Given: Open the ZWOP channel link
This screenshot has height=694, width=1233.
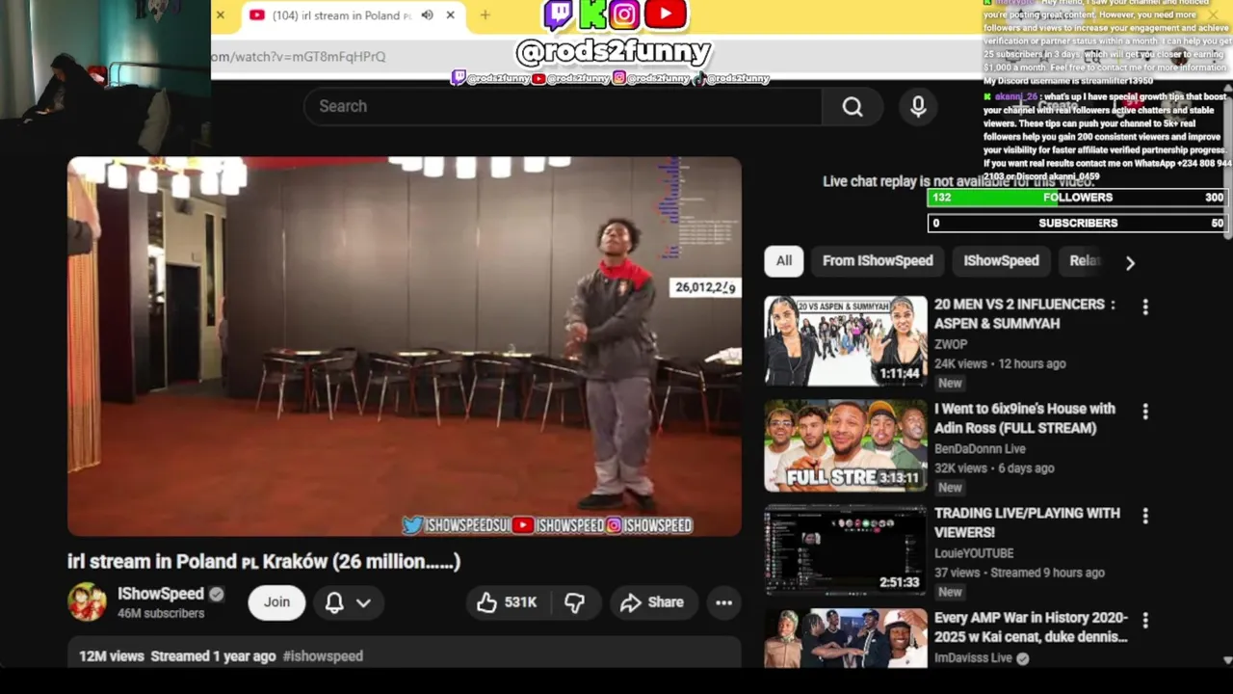Looking at the screenshot, I should 951,344.
